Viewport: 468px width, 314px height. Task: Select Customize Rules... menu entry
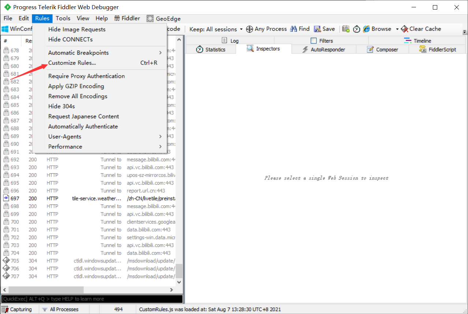(72, 63)
